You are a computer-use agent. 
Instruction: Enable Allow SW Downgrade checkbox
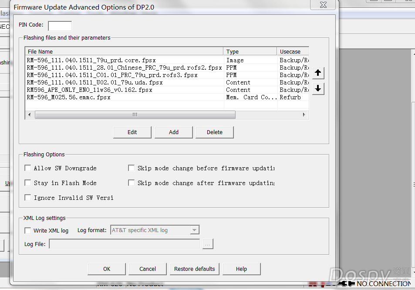pos(28,168)
